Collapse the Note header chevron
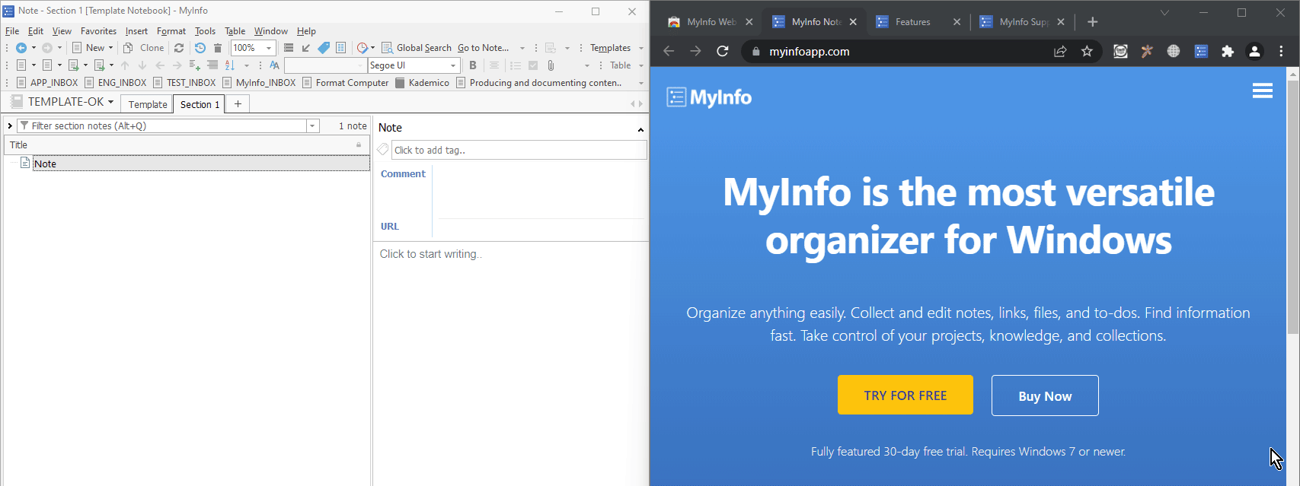Viewport: 1300px width, 486px height. click(x=640, y=130)
